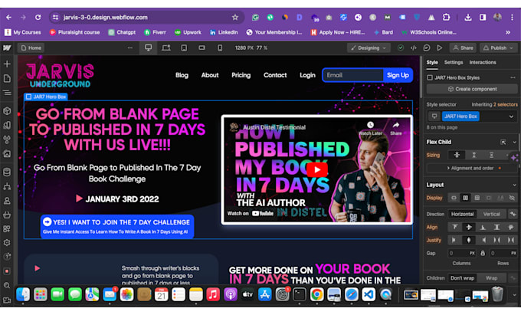Open the Apps grid icon in sidebar
The height and width of the screenshot is (315, 521).
point(7,229)
